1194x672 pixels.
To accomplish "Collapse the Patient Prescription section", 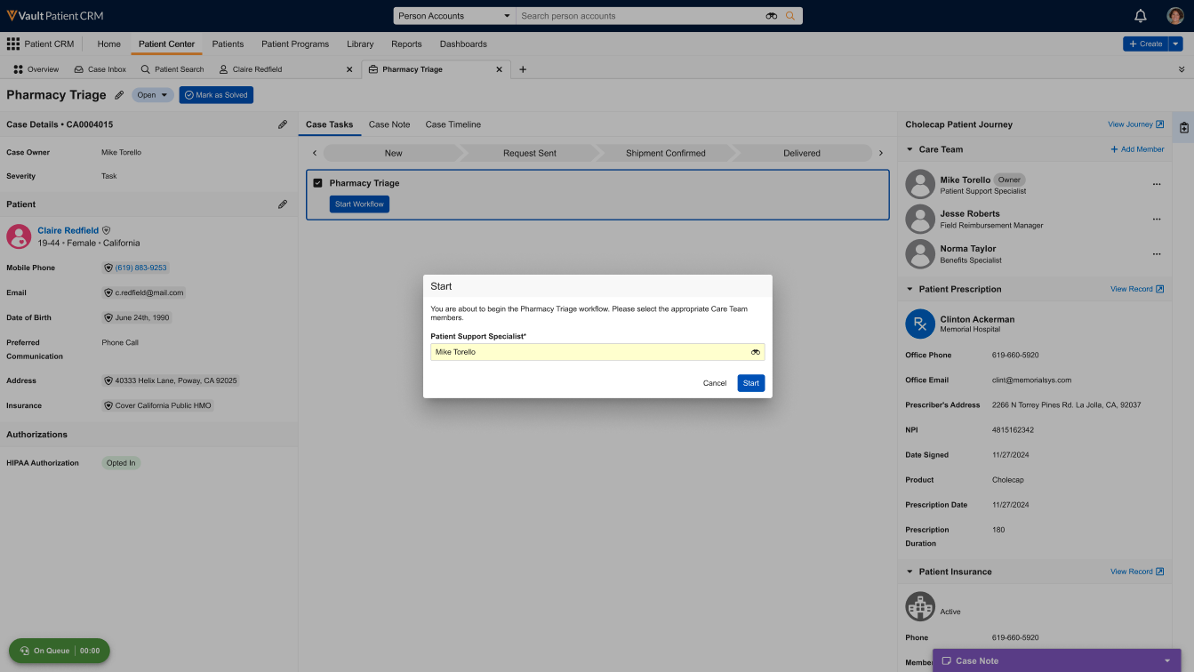I will point(910,289).
